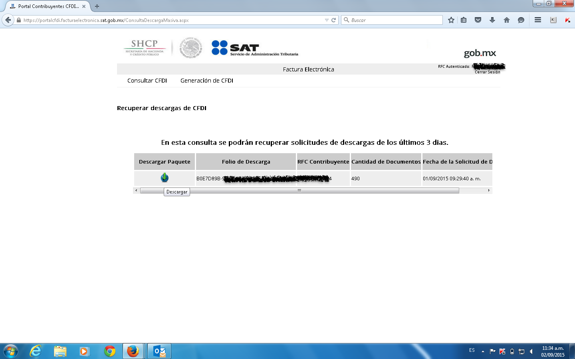Download the CFDI package with green arrow icon
The height and width of the screenshot is (359, 575).
pyautogui.click(x=164, y=178)
